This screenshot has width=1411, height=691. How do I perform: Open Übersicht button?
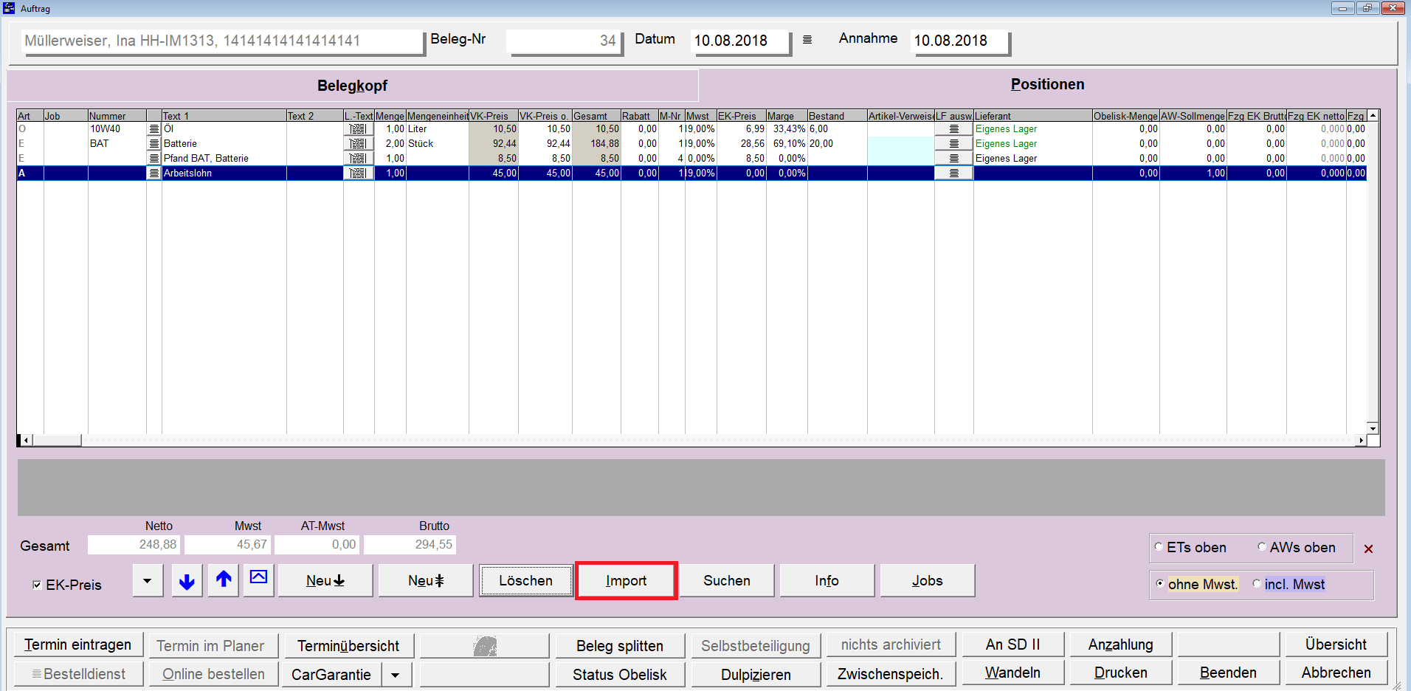[x=1336, y=644]
